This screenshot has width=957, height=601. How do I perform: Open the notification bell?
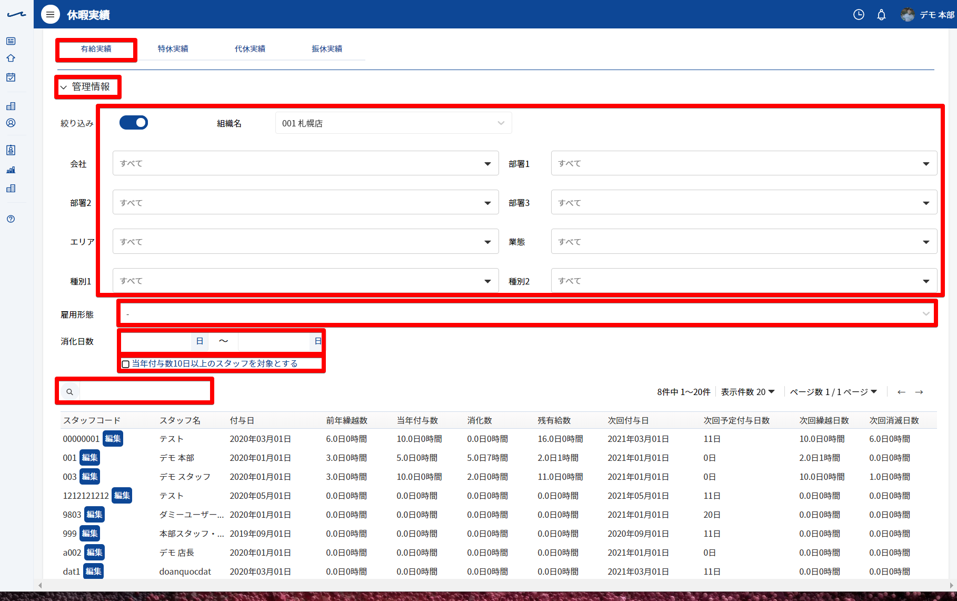(881, 15)
